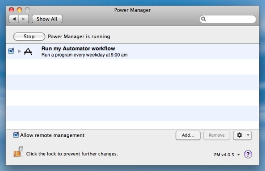Expand the Run my Automator workflow row
The image size is (265, 171).
tap(19, 51)
